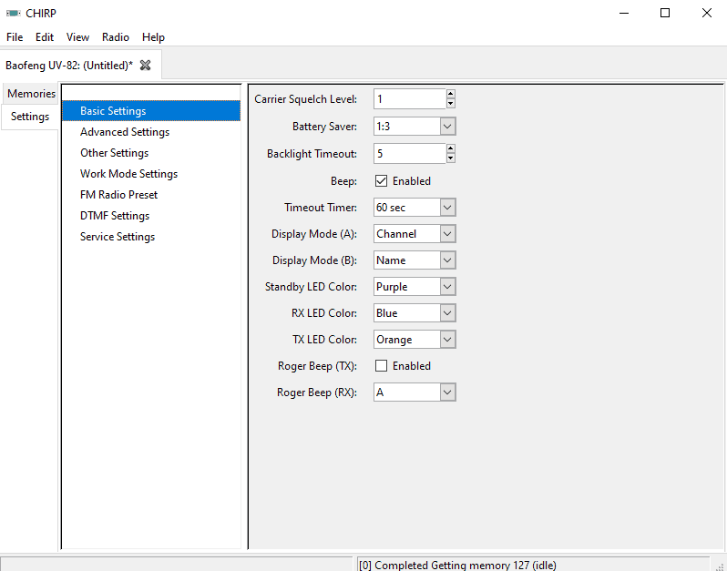Open the Display Mode (B) dropdown
Screen dimensions: 727x571
pos(447,260)
